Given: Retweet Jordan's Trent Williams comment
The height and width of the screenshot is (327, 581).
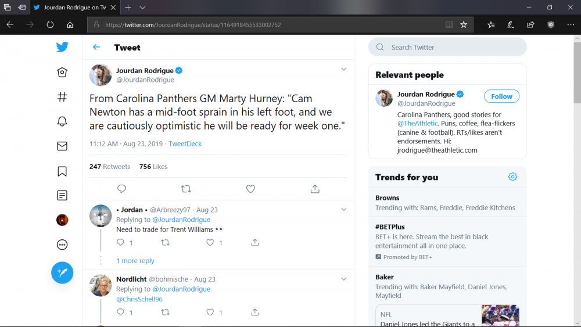Looking at the screenshot, I should (165, 243).
